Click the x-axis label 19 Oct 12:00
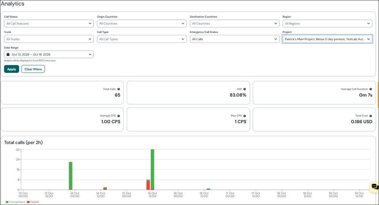 [x=359, y=195]
